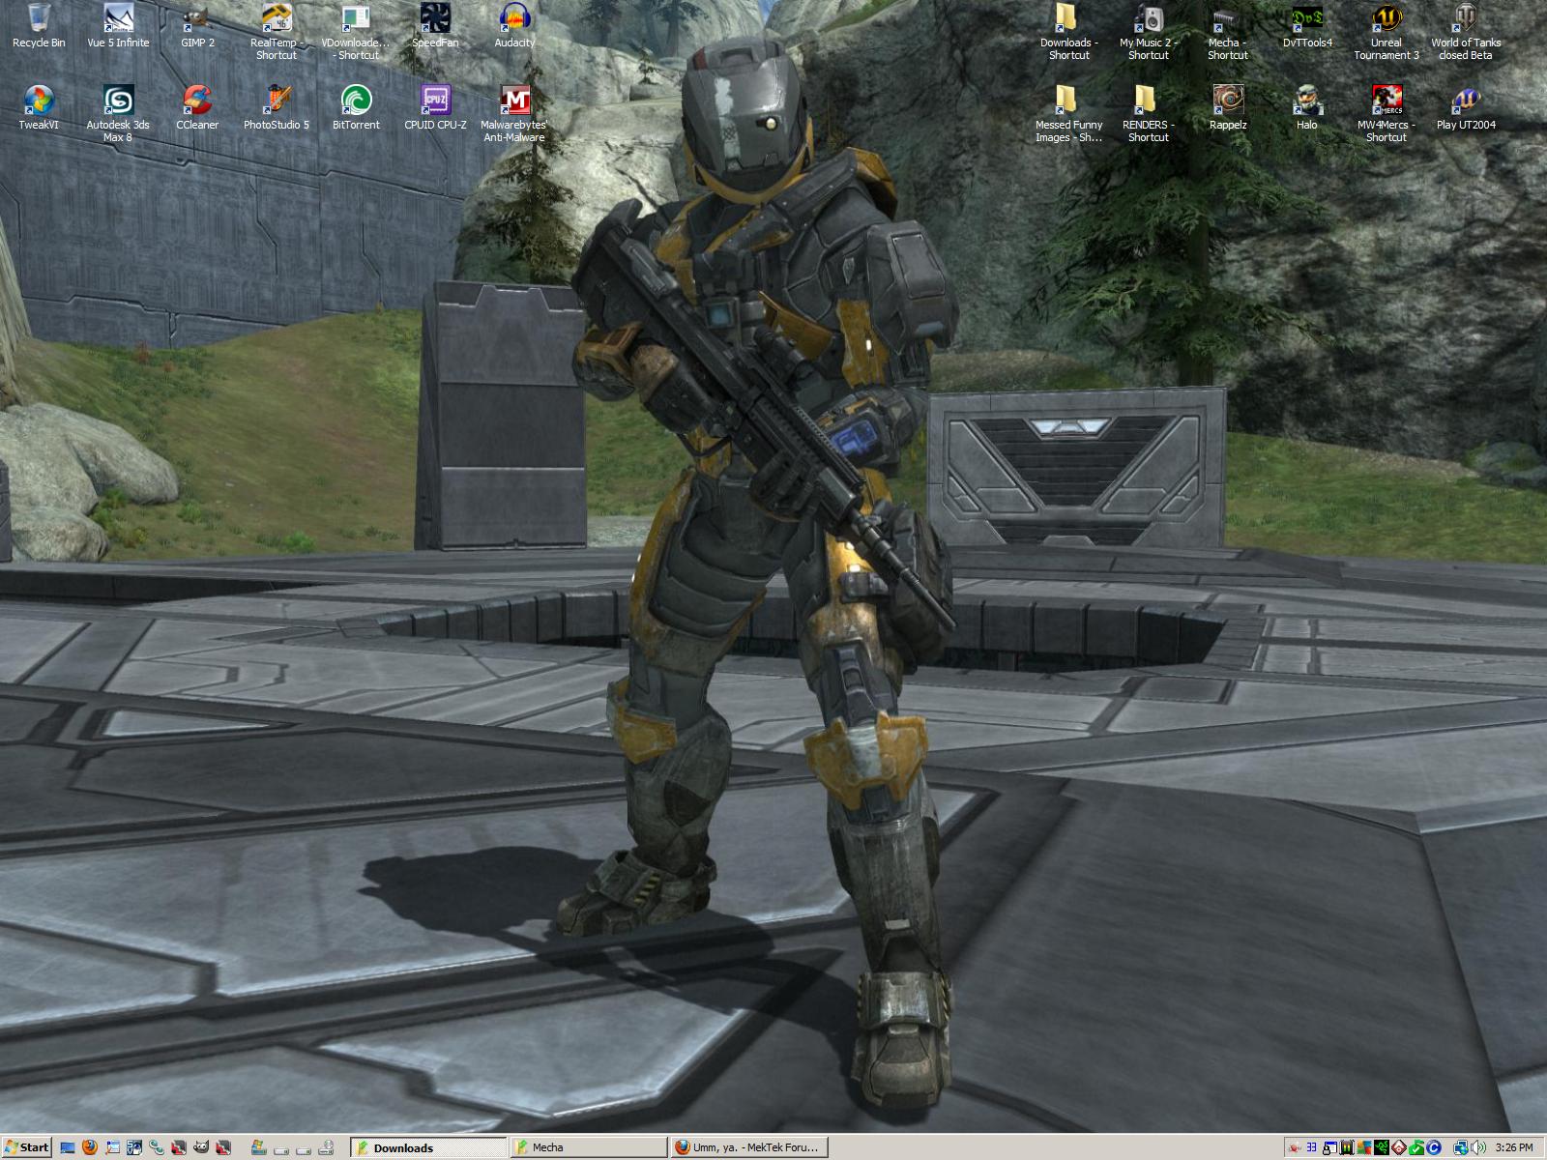Select the My Music 2 shortcut
Viewport: 1547px width, 1160px height.
coord(1148,31)
